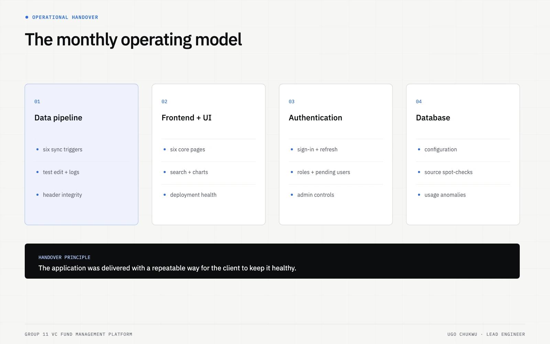The width and height of the screenshot is (550, 344).
Task: Click the 'usage anomalies' item
Action: point(445,195)
